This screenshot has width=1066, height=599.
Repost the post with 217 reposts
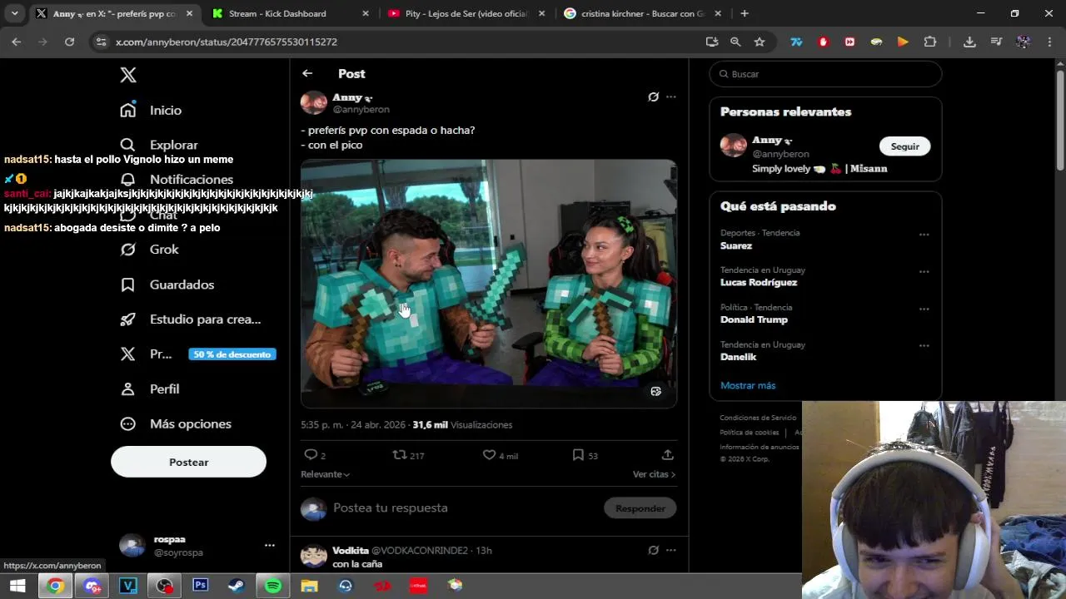click(400, 454)
